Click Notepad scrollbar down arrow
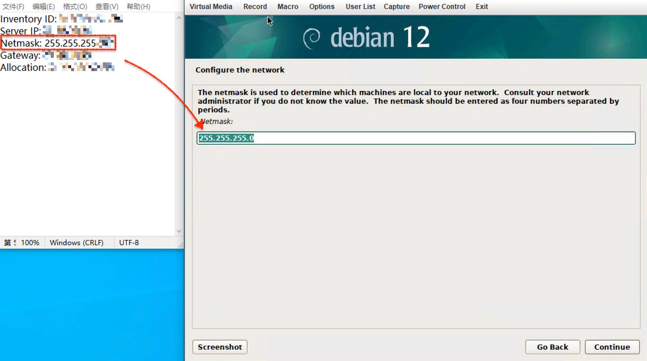The image size is (647, 361). [179, 231]
